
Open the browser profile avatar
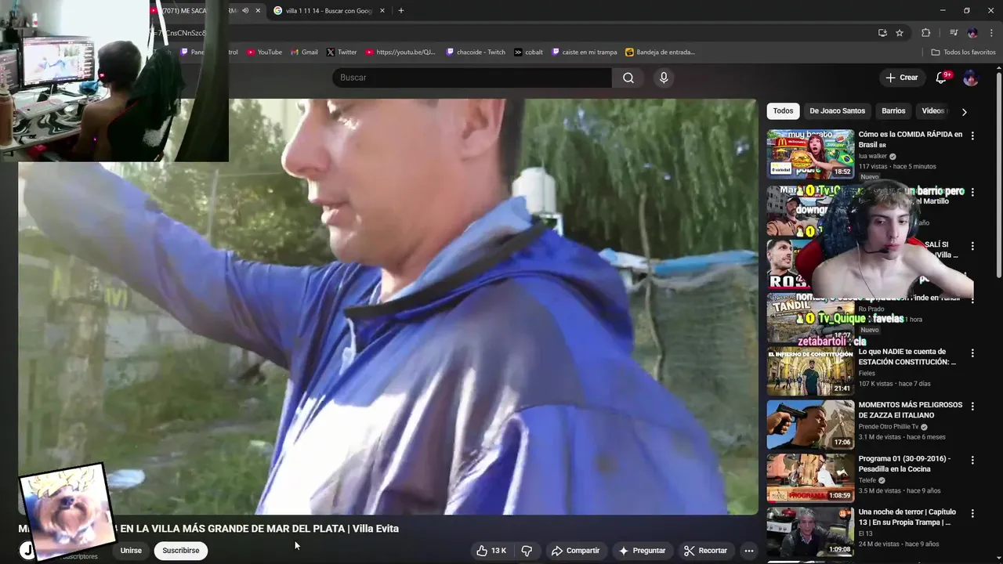coord(972,33)
